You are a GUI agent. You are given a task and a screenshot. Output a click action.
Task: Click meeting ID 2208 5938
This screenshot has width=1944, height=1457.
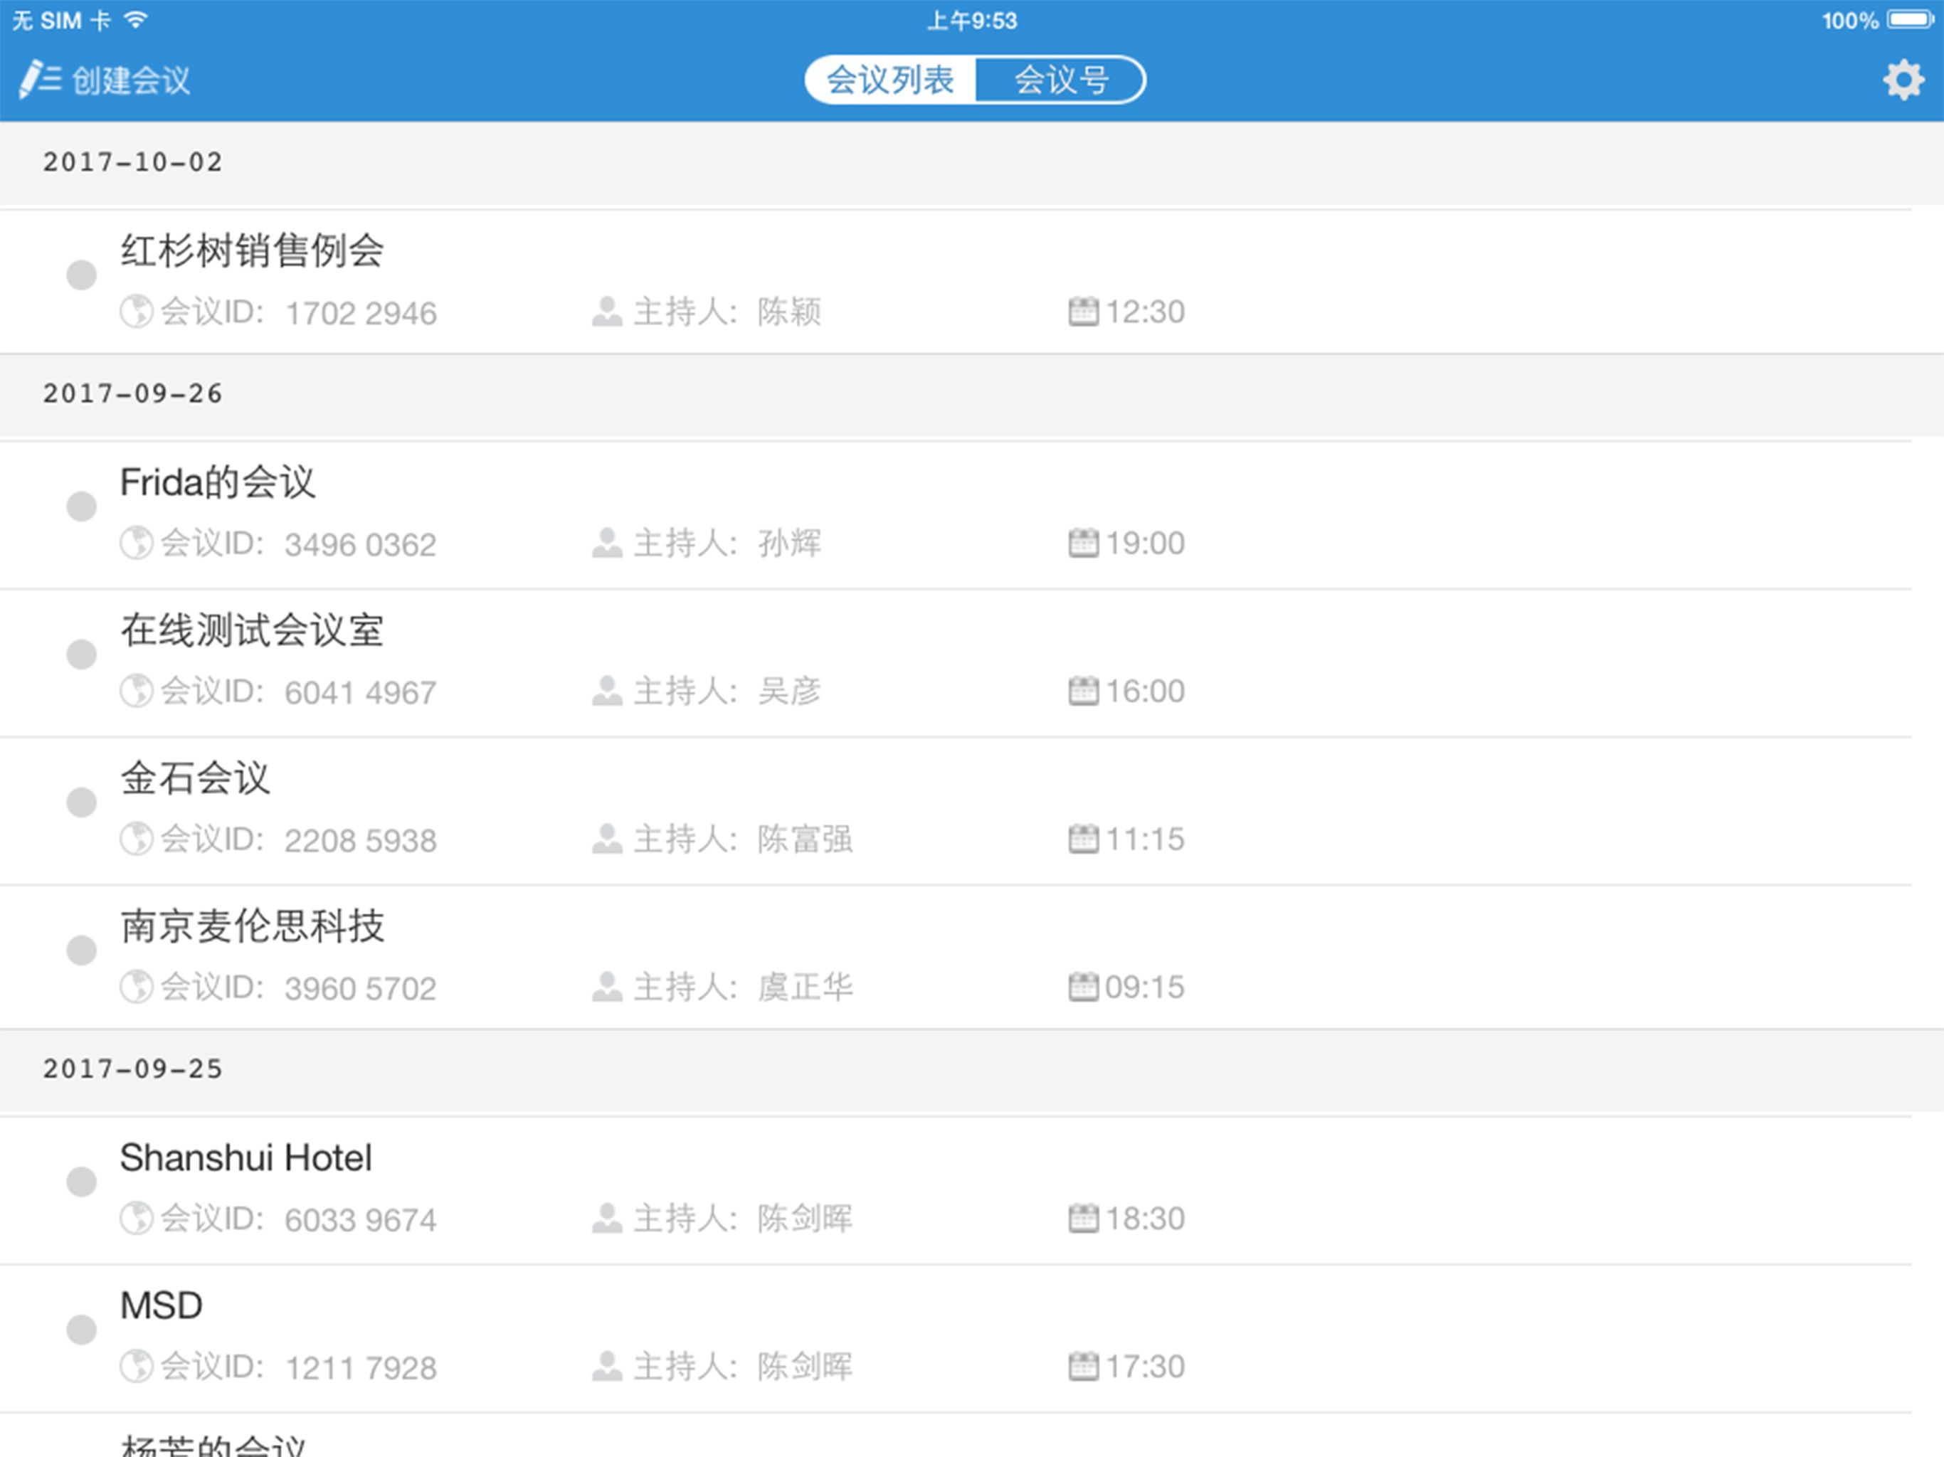click(360, 840)
